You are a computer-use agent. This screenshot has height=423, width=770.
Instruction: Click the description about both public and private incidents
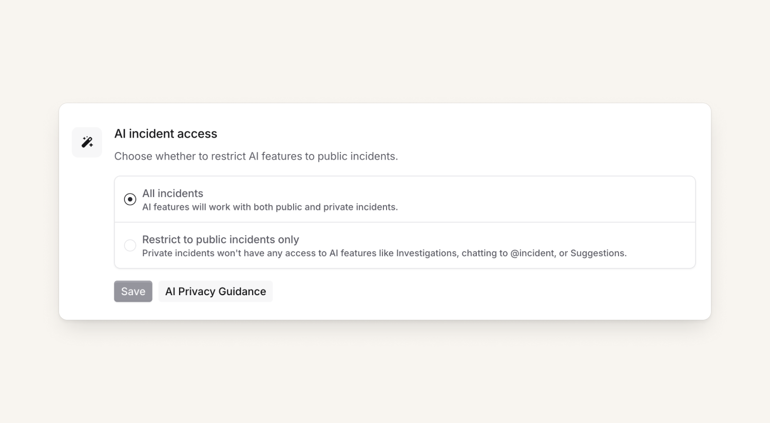(x=270, y=207)
